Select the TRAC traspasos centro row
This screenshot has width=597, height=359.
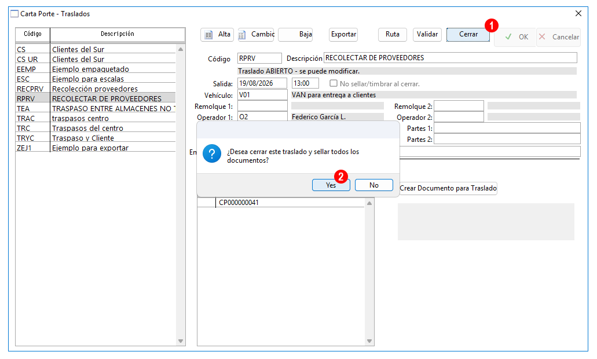coord(96,118)
